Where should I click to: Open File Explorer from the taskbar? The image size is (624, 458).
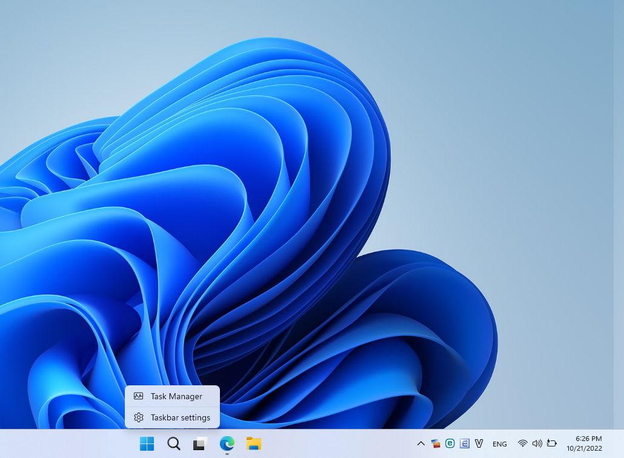click(x=253, y=443)
